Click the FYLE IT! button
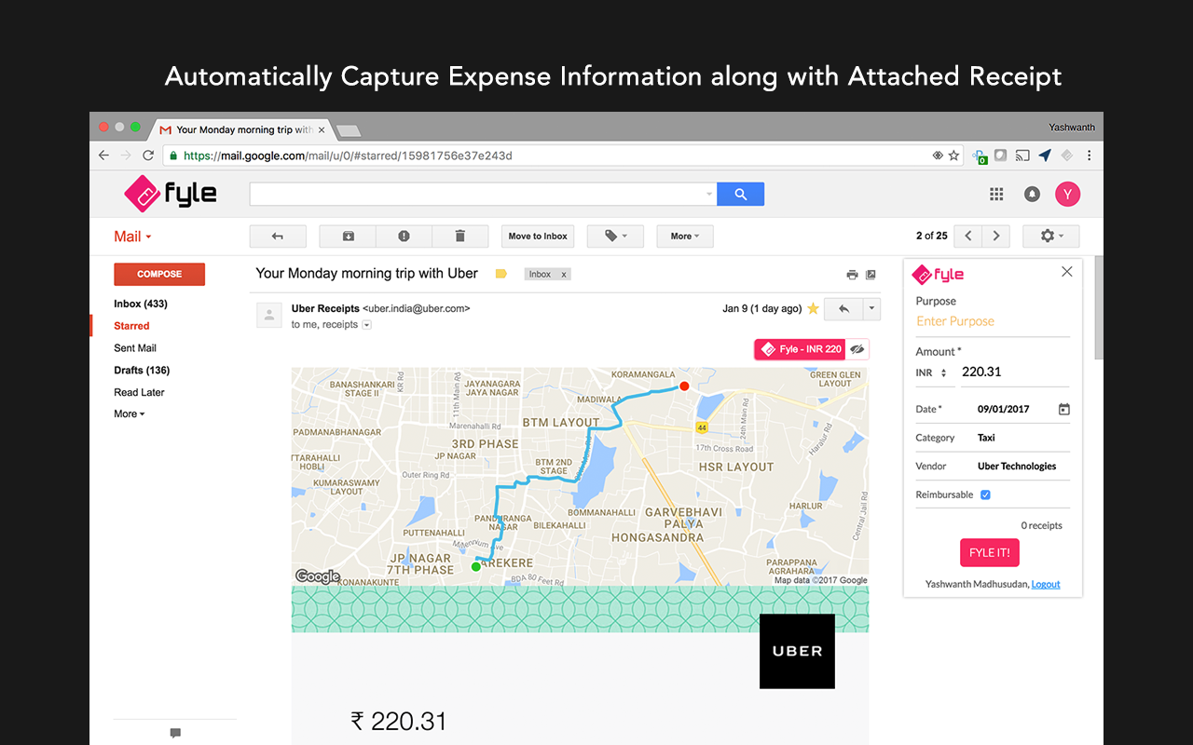Image resolution: width=1193 pixels, height=745 pixels. 990,552
